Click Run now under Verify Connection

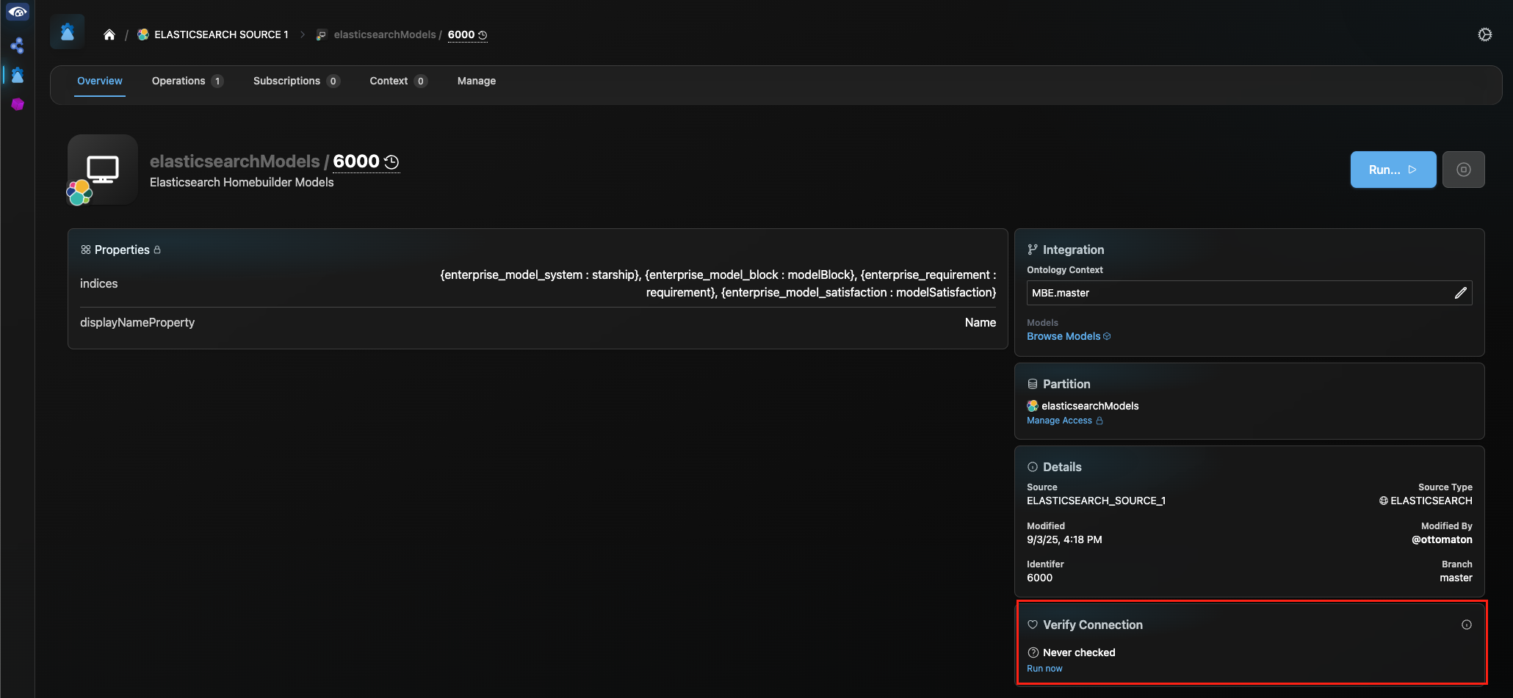[1044, 669]
